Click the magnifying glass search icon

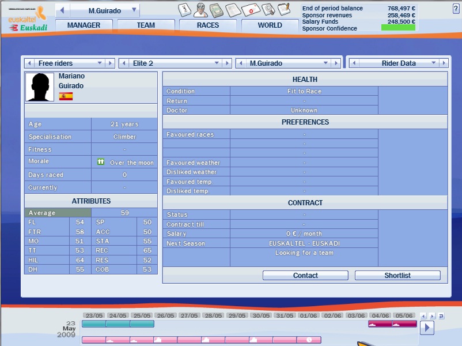pyautogui.click(x=268, y=10)
